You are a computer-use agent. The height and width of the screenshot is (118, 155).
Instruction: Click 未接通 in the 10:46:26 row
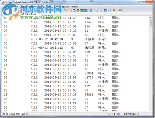coord(103,31)
